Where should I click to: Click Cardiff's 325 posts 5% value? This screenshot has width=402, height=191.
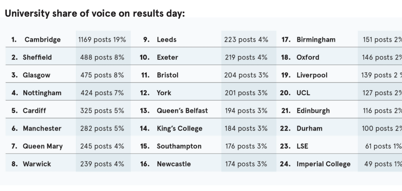coord(101,110)
